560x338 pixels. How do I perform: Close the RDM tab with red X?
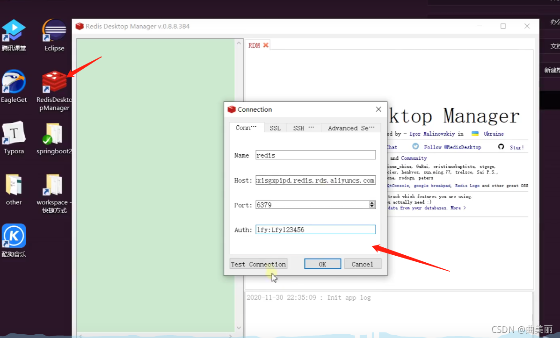coord(266,45)
